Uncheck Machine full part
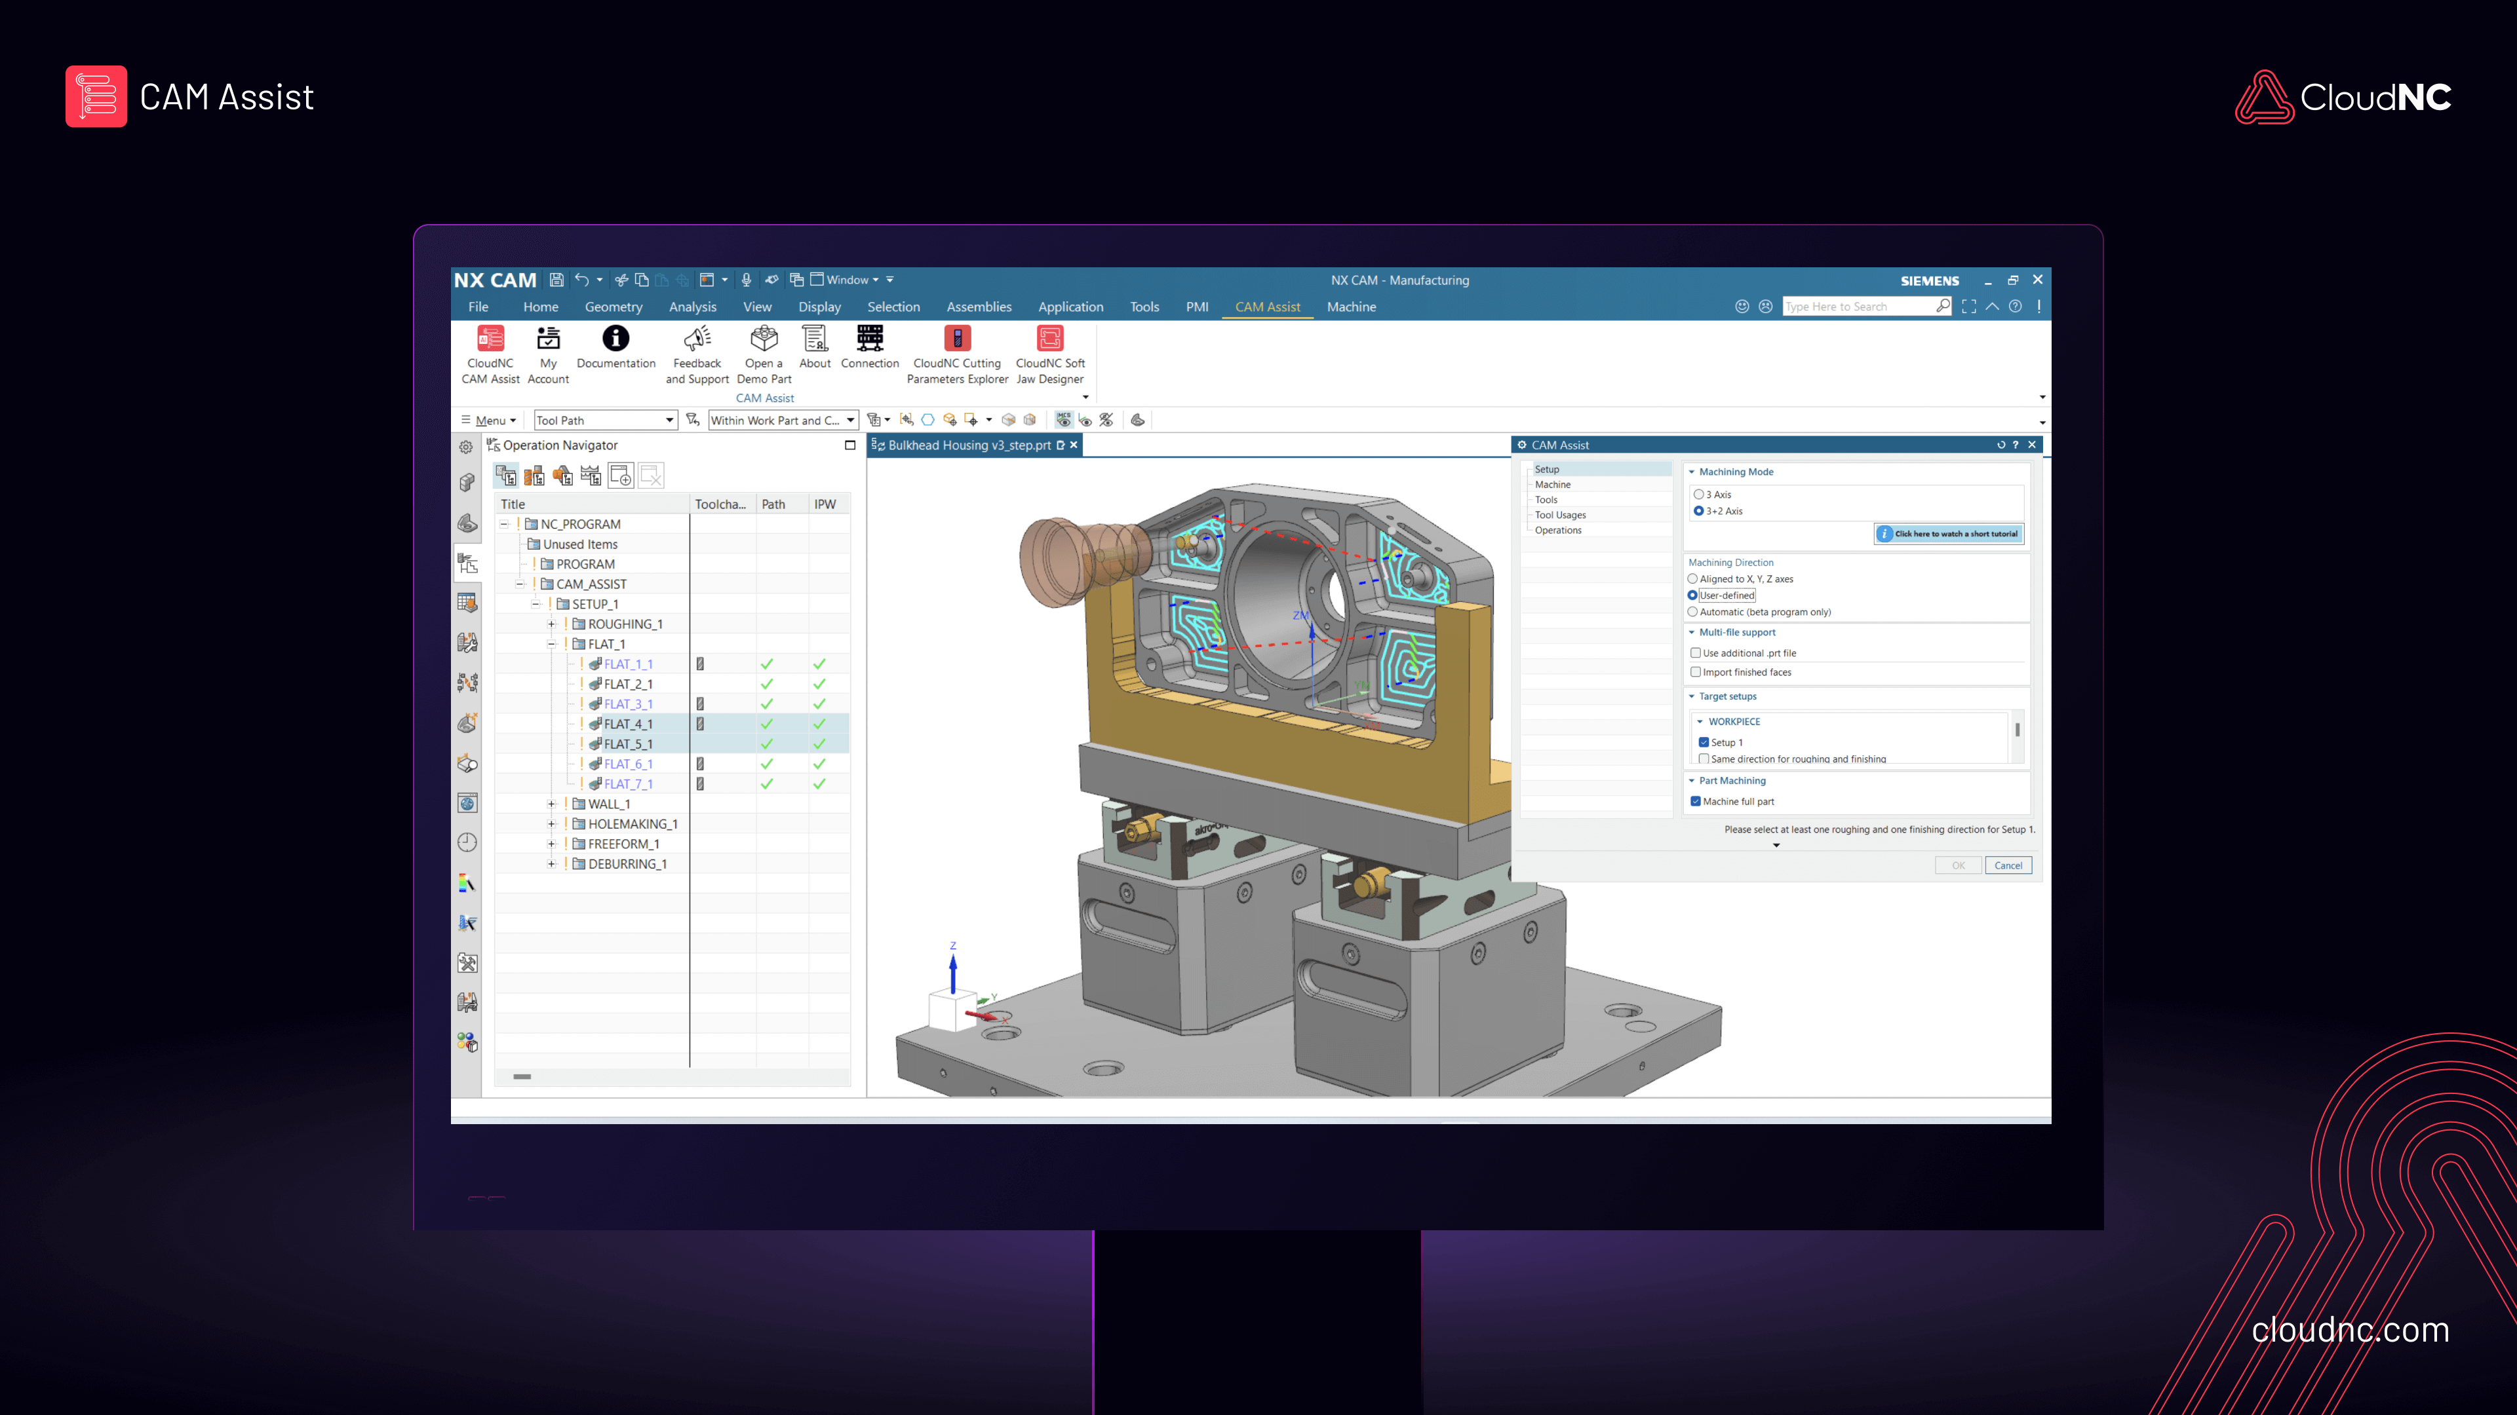Viewport: 2517px width, 1415px height. (x=1696, y=801)
